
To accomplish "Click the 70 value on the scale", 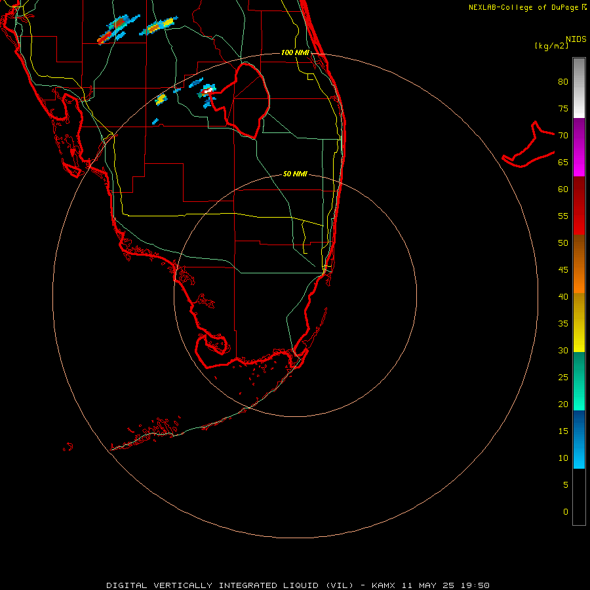I will click(563, 136).
